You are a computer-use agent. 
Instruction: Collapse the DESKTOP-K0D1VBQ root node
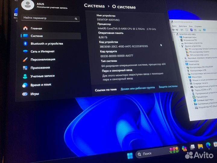tap(174, 34)
